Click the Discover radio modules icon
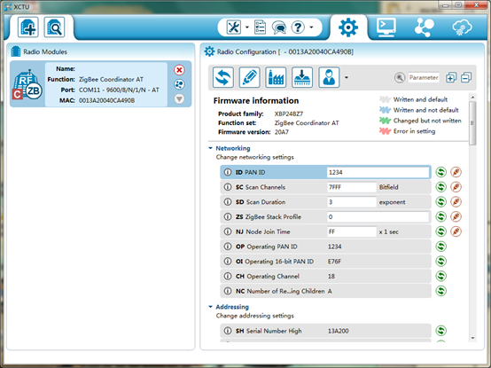Viewport: 491px width, 368px height. tap(54, 27)
